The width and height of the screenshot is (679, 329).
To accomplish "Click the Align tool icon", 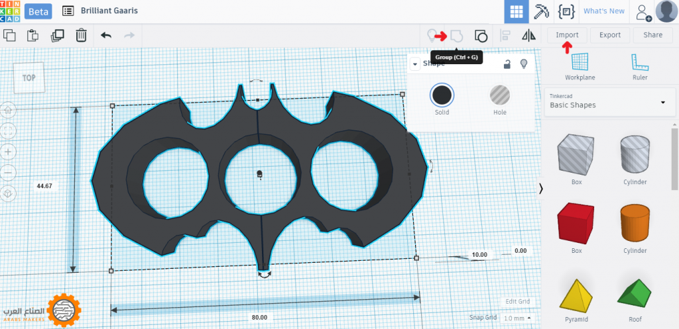I will pos(505,36).
